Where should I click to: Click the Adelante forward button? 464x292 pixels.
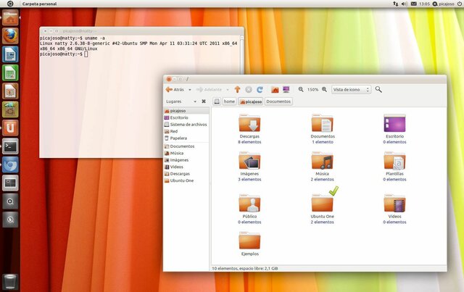click(209, 89)
